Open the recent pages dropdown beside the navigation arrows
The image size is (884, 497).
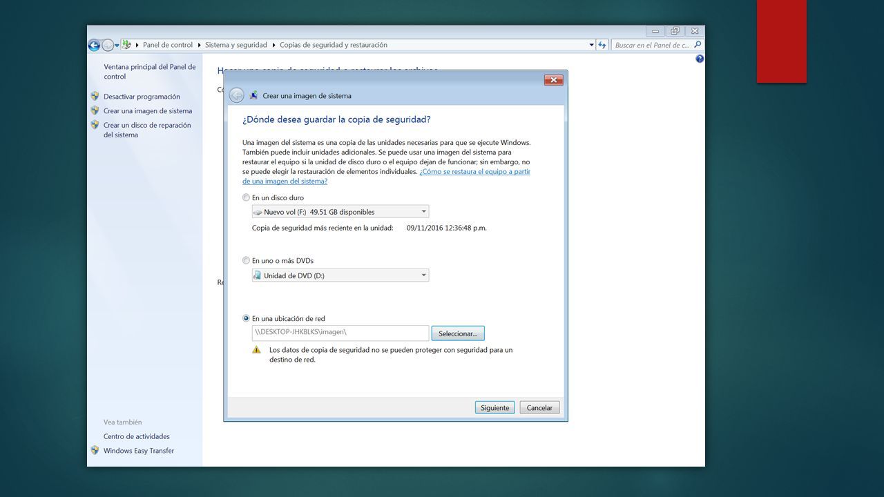[117, 45]
